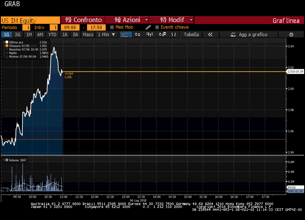Click the 09:00 start time field

coord(70,27)
